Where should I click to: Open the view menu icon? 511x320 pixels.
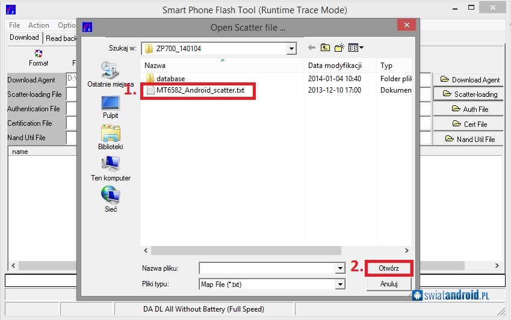[356, 48]
